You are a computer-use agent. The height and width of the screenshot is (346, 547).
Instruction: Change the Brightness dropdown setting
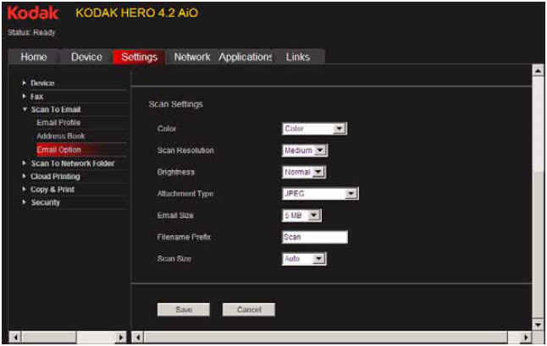(304, 172)
